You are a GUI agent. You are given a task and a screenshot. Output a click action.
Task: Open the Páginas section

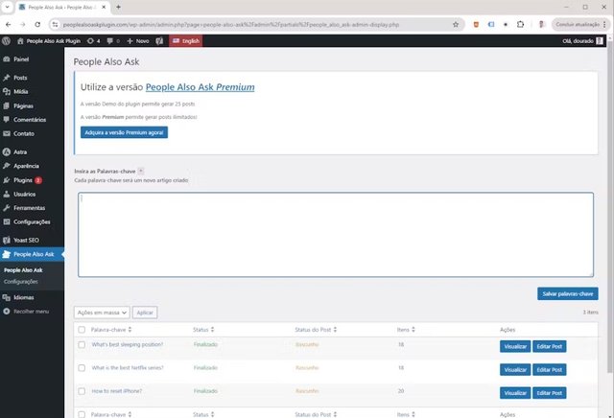[23, 105]
